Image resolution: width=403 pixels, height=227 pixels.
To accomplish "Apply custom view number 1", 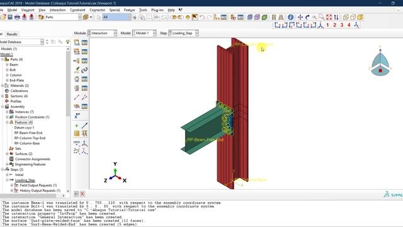I will 327,25.
